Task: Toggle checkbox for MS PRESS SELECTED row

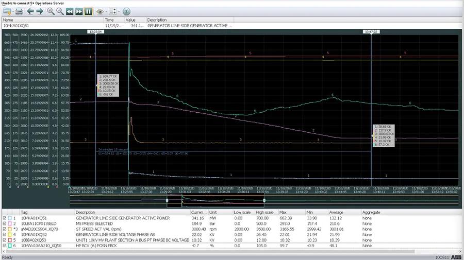Action: click(x=5, y=224)
